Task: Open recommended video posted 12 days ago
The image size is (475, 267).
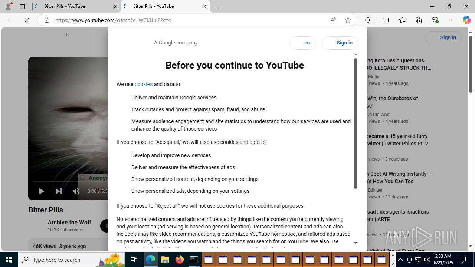Action: click(399, 178)
